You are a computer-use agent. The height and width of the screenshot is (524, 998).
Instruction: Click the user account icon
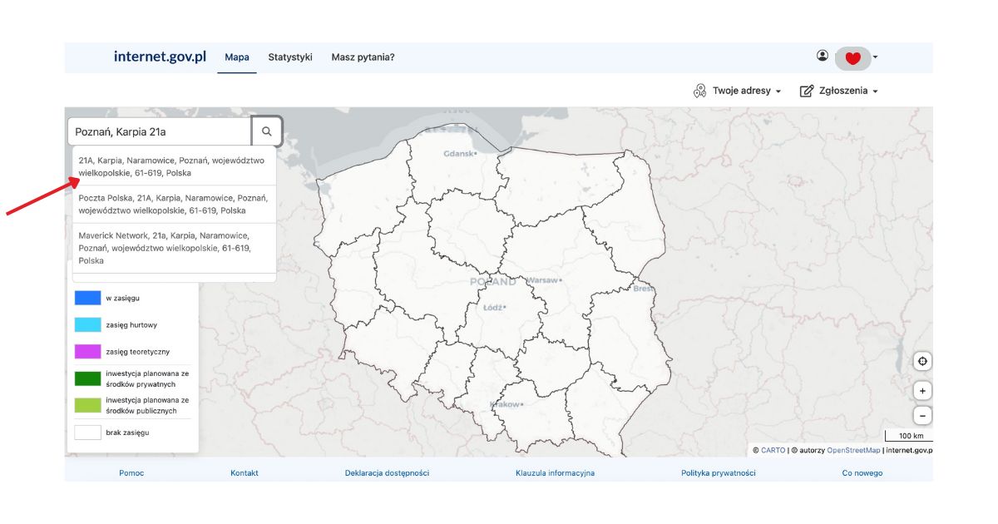[823, 56]
